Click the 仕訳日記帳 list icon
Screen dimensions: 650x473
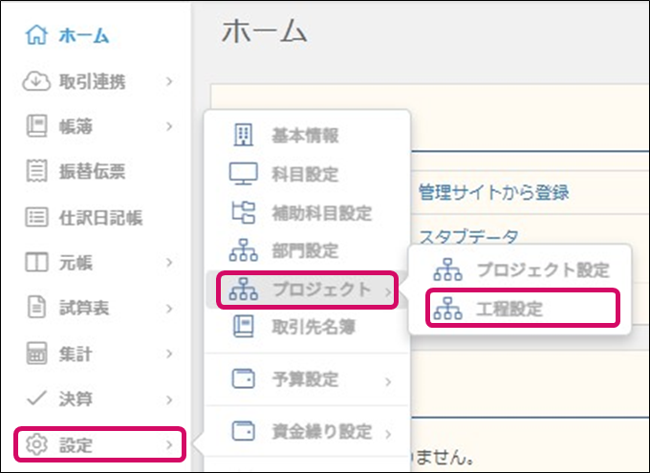[x=35, y=218]
